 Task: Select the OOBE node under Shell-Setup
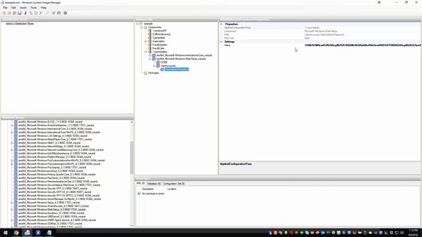pos(164,63)
